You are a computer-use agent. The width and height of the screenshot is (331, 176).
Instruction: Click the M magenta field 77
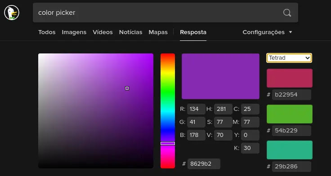[x=250, y=122]
